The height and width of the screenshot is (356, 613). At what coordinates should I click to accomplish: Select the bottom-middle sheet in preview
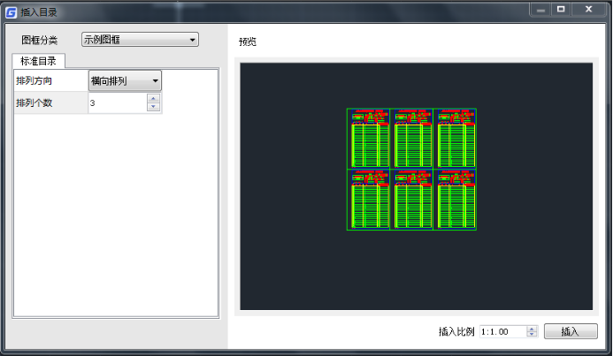coord(411,200)
